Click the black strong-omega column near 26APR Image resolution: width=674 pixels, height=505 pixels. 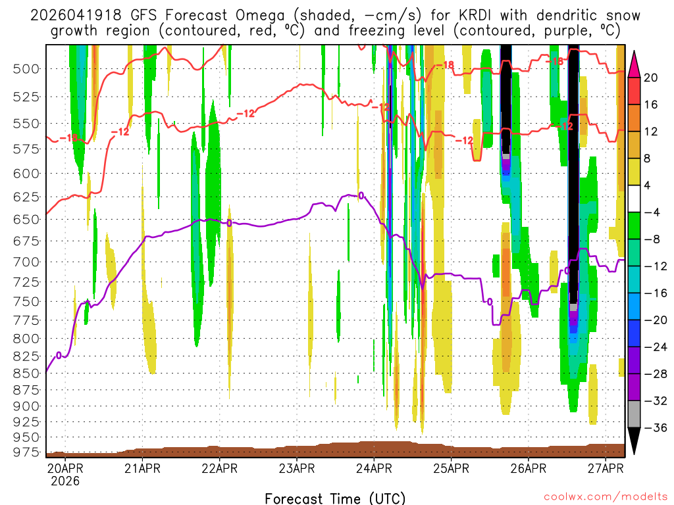506,99
